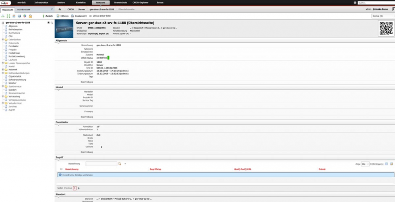
Task: Click the Editieren pencil icon
Action: tap(58, 16)
